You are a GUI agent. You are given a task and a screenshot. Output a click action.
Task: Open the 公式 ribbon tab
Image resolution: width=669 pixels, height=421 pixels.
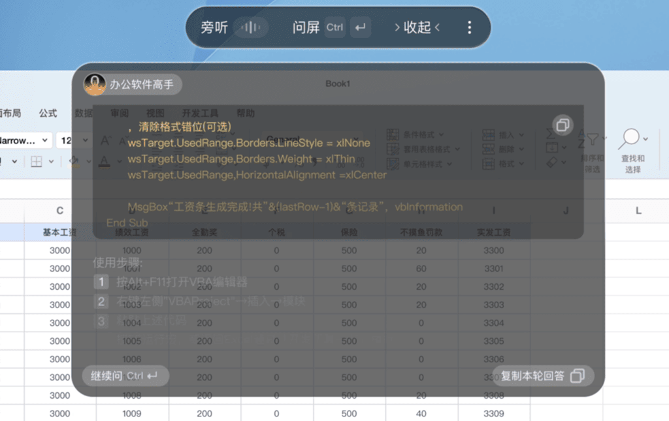click(x=48, y=113)
